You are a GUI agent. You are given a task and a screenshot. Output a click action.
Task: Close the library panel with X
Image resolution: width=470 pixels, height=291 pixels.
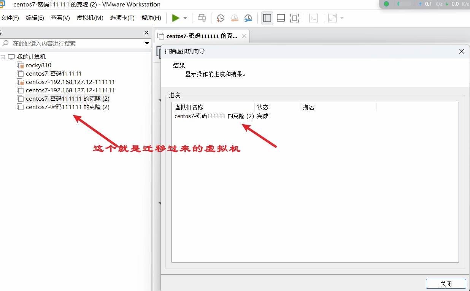click(x=147, y=33)
